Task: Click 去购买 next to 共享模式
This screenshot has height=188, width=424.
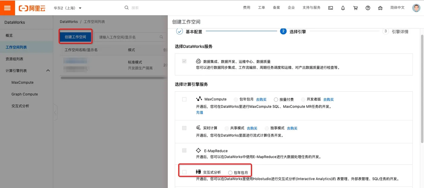Action: coord(252,128)
